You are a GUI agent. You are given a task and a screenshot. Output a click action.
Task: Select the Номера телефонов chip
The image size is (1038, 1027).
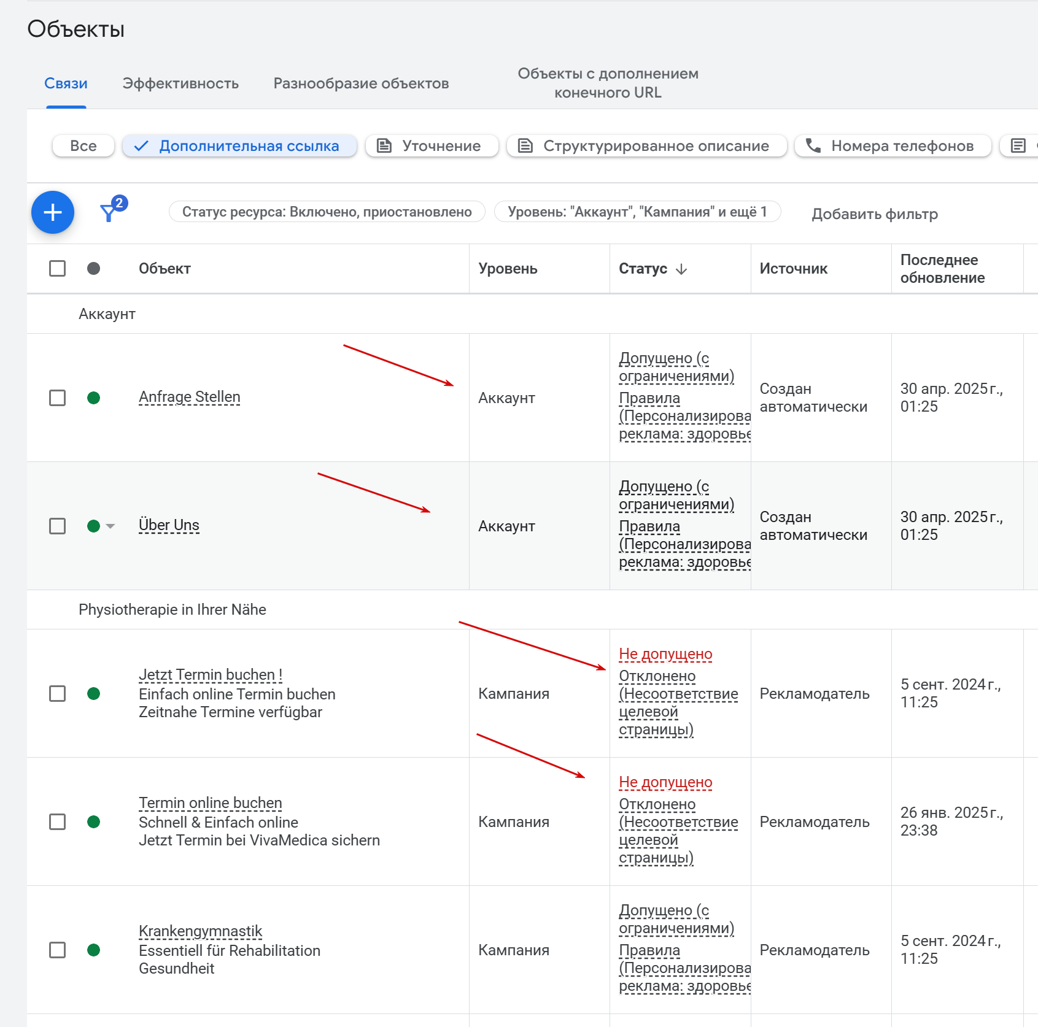pos(893,146)
